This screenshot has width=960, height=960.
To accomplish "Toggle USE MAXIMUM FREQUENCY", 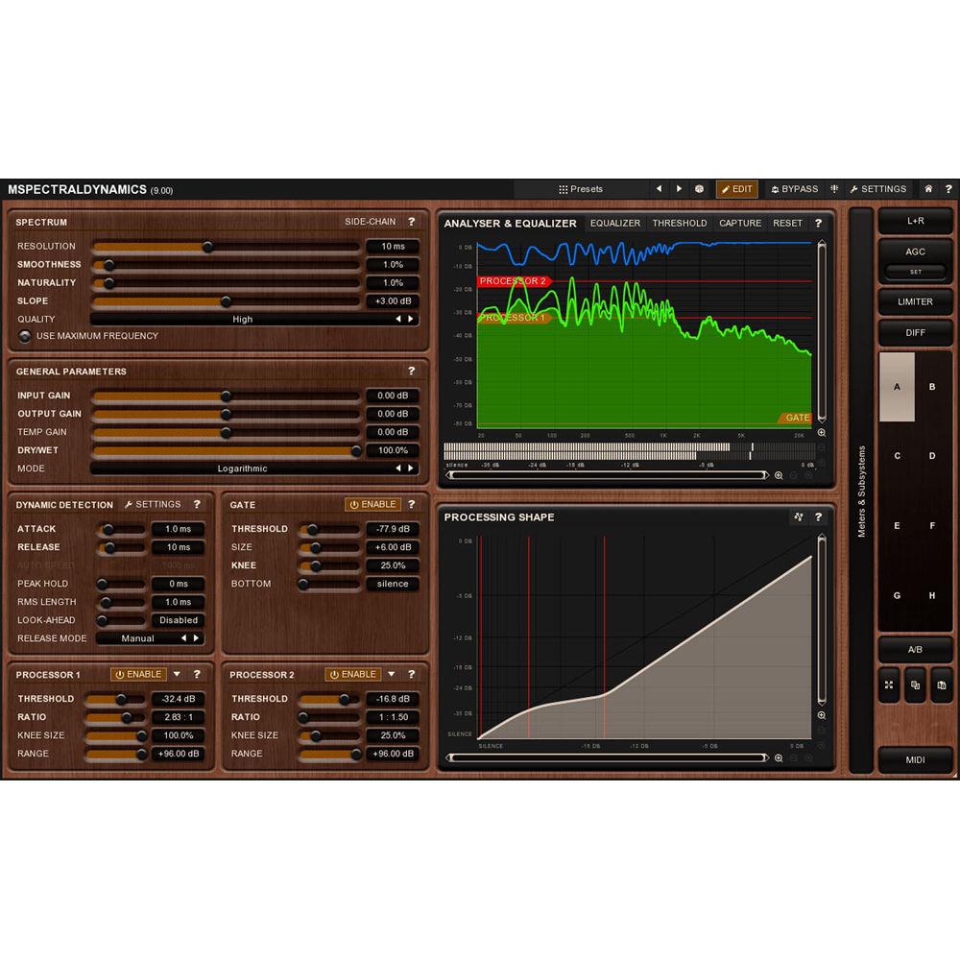I will coord(24,336).
